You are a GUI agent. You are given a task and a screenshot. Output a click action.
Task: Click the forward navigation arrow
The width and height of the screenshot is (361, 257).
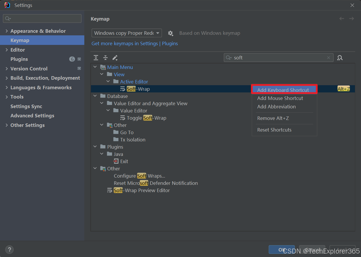pos(351,19)
